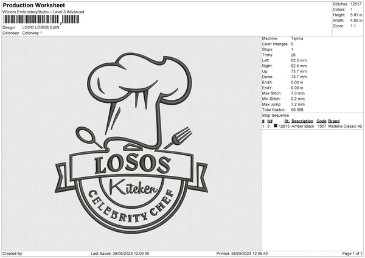Image resolution: width=365 pixels, height=258 pixels.
Task: Click the Right value 62.4 mm
Action: pyautogui.click(x=299, y=66)
